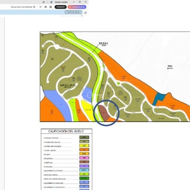Click the Buscar texto o herramientas field

click(x=22, y=7)
